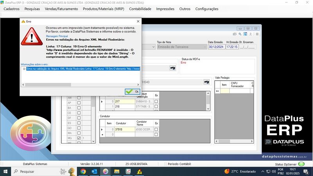
Task: Open the Produtos/Materiais (MRP) menu
Action: (x=103, y=9)
